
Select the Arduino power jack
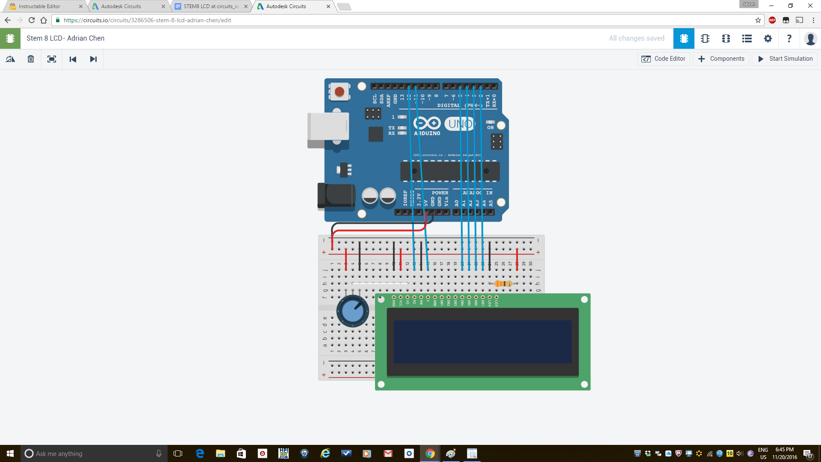[337, 196]
